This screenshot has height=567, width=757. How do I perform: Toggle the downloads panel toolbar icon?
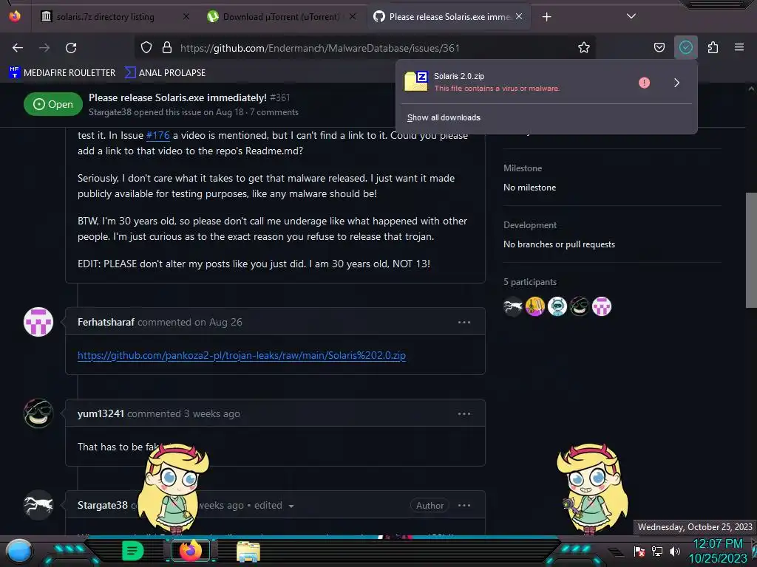[x=685, y=47]
